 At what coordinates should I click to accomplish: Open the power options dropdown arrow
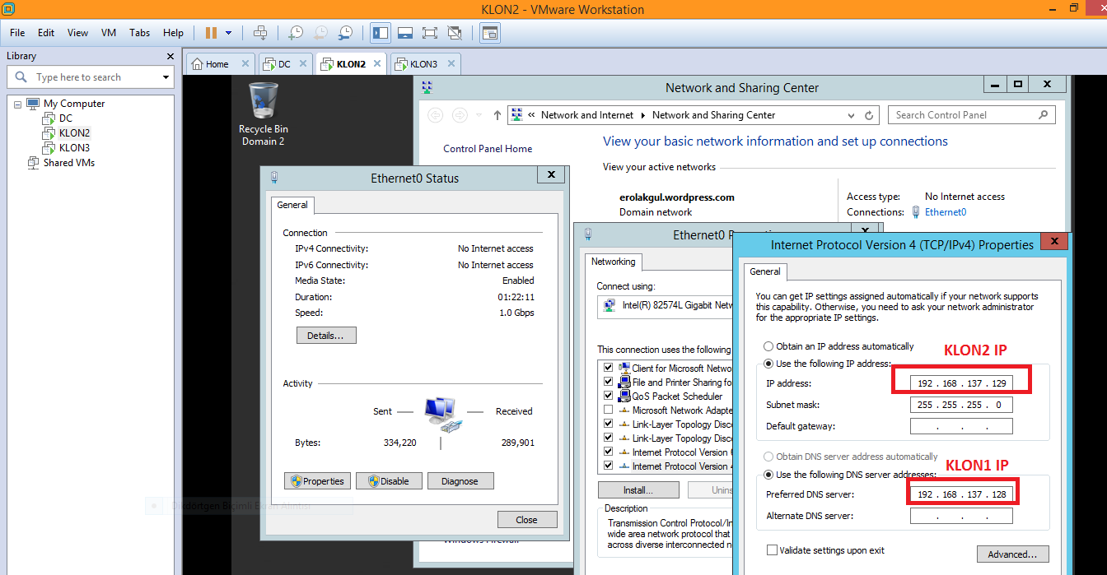click(x=228, y=33)
